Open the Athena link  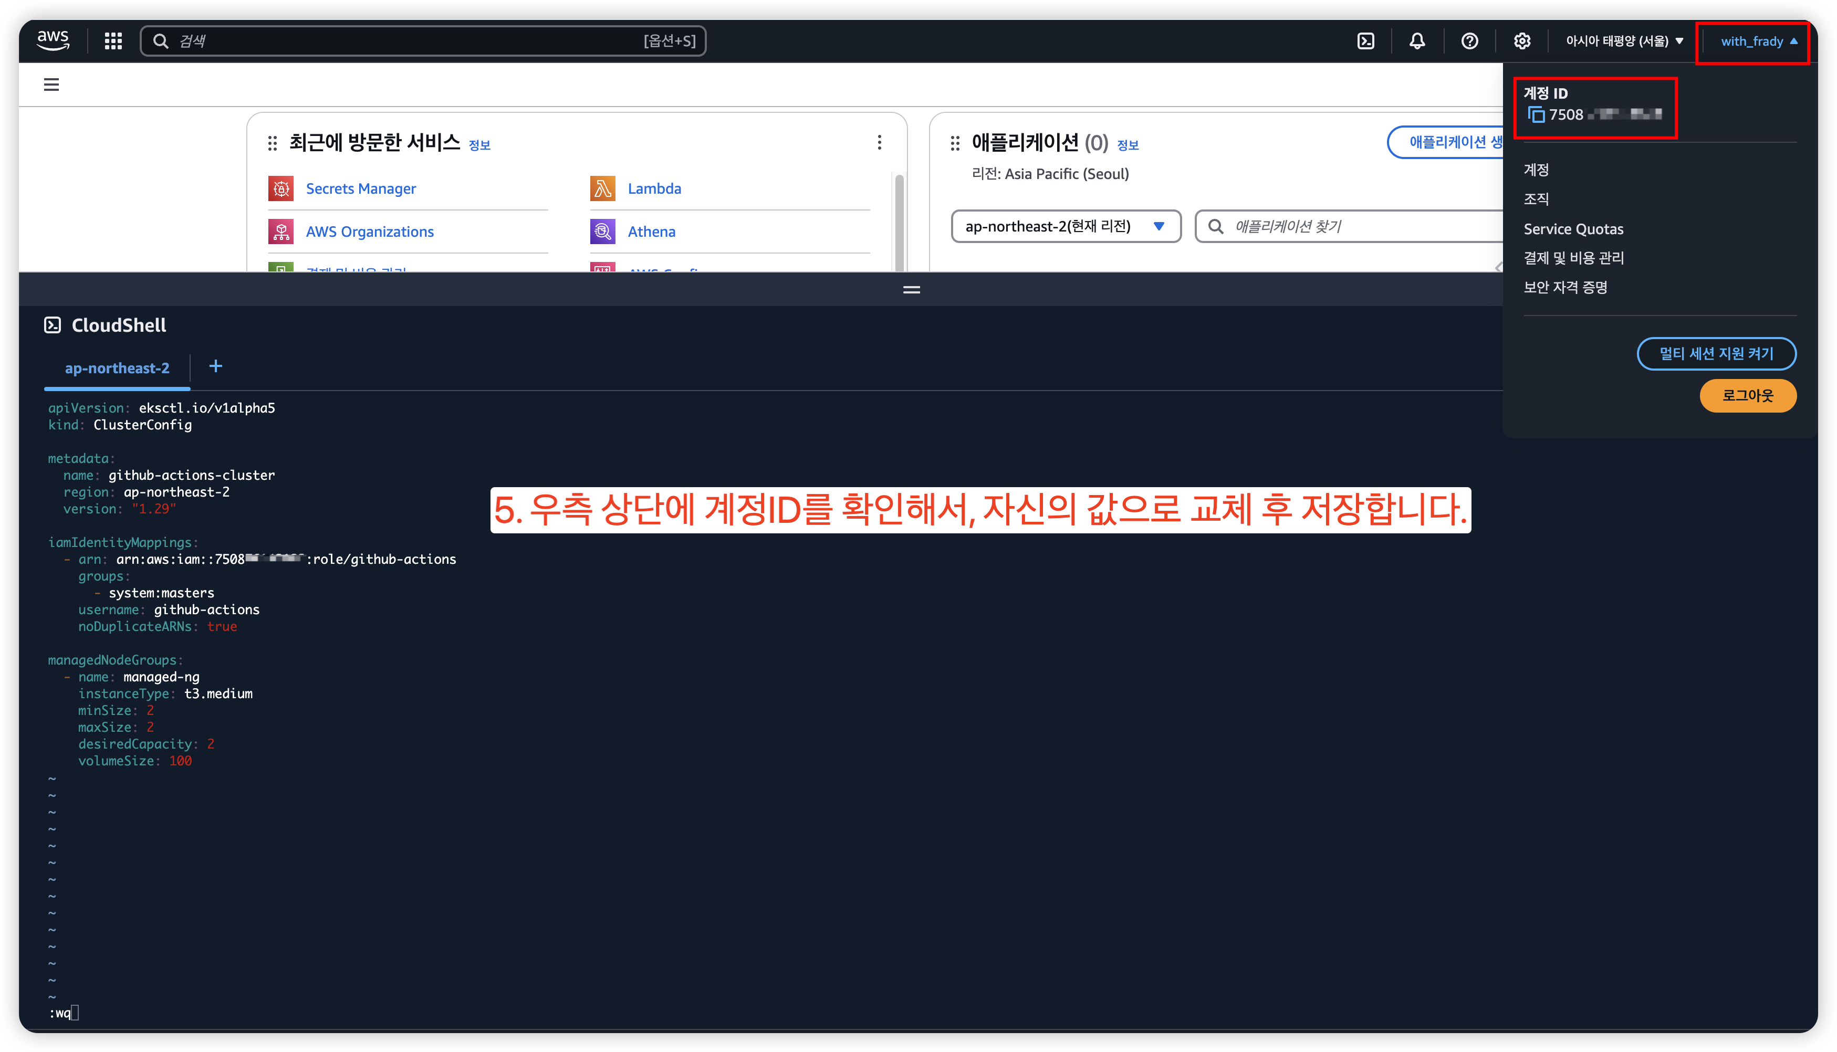pos(651,232)
